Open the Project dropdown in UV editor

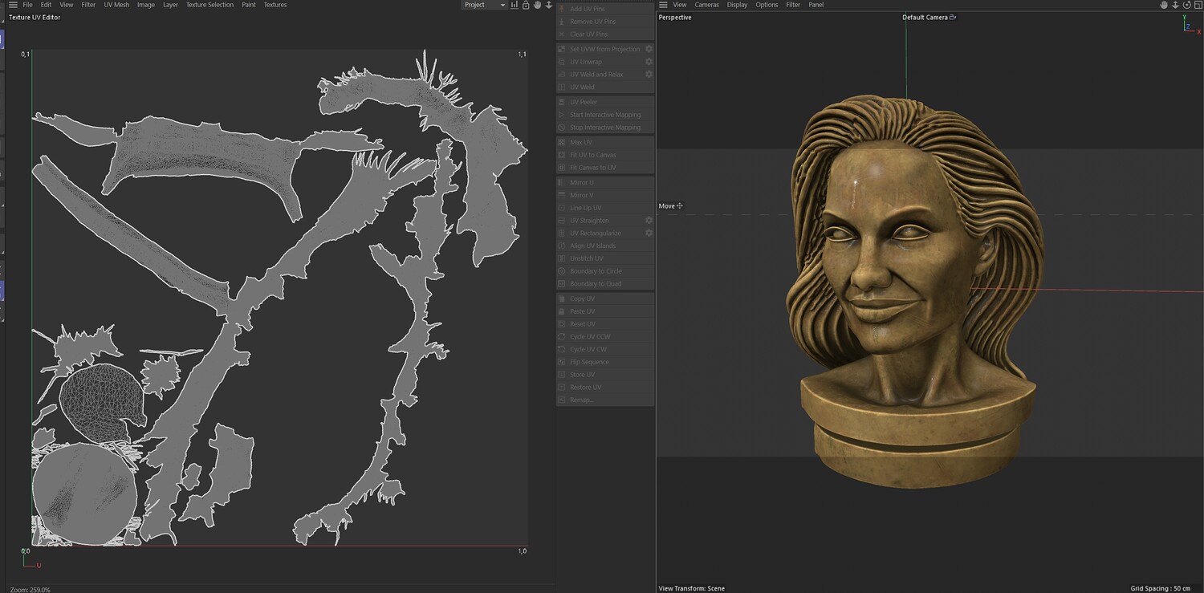pyautogui.click(x=484, y=5)
